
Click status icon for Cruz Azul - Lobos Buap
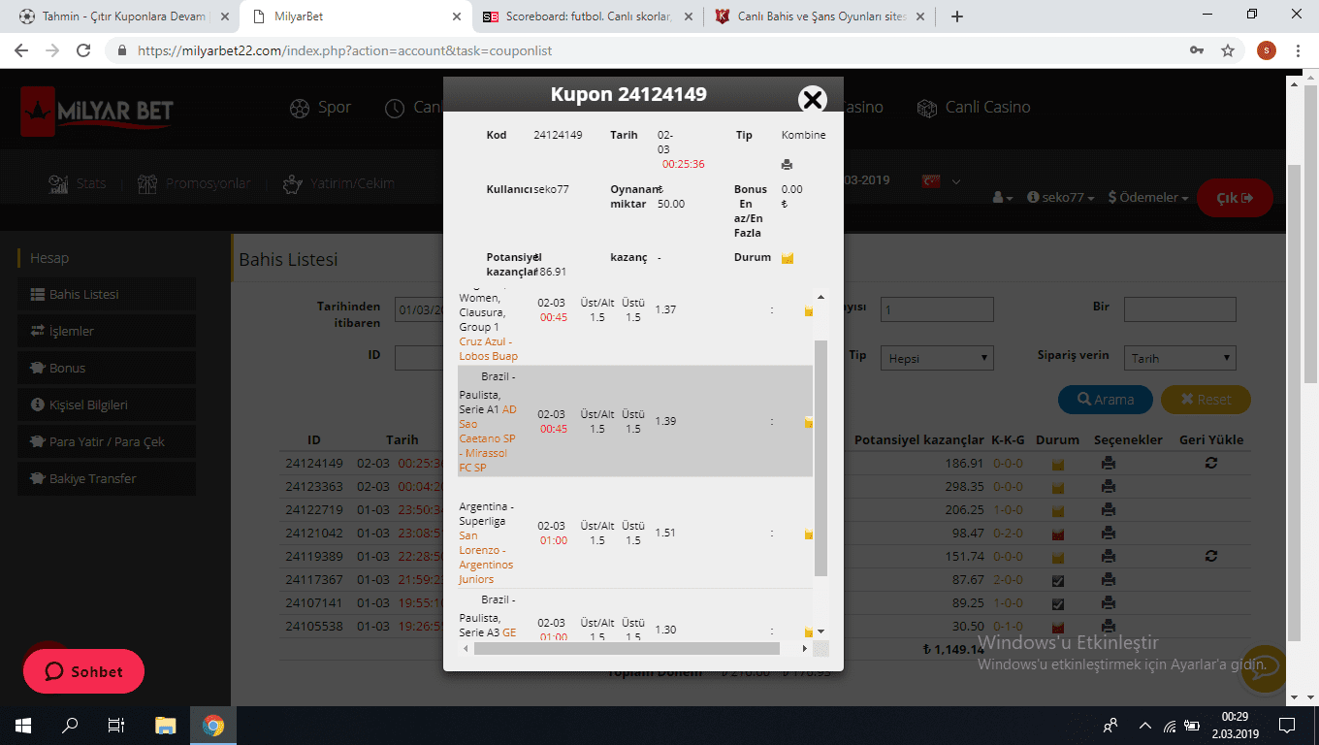coord(808,311)
